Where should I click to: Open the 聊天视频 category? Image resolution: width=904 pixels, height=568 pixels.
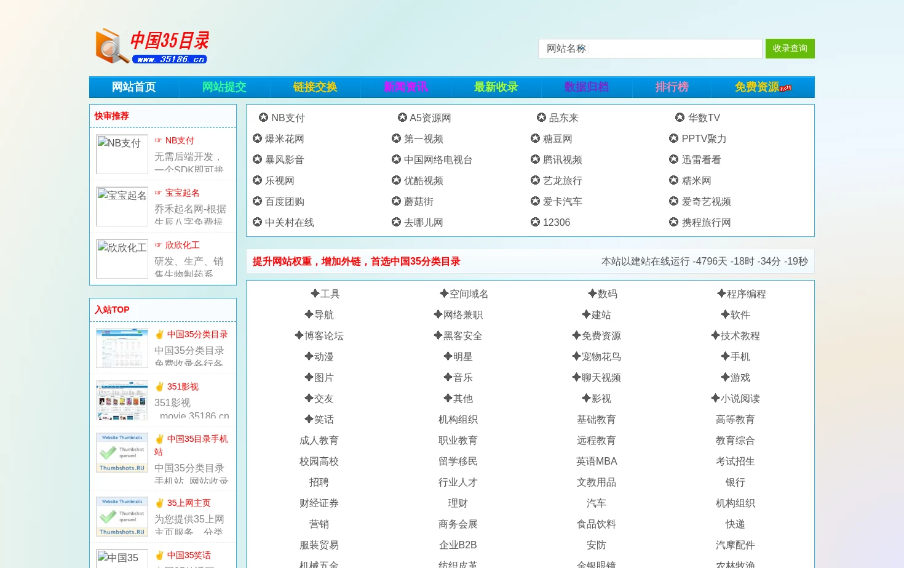601,377
